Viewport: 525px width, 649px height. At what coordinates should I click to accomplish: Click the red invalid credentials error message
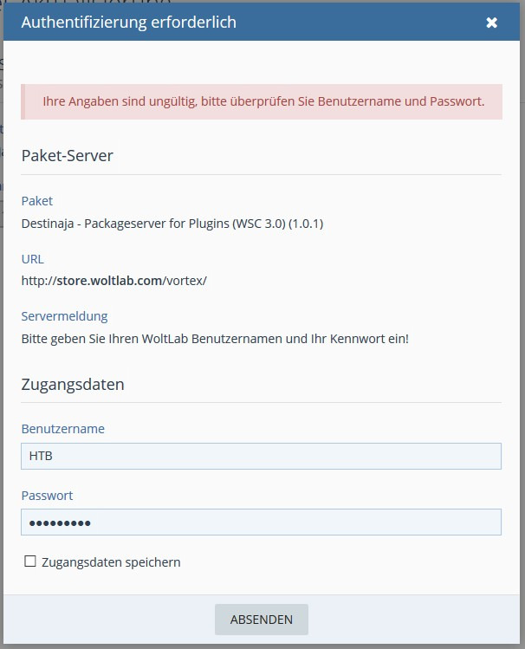click(x=262, y=101)
